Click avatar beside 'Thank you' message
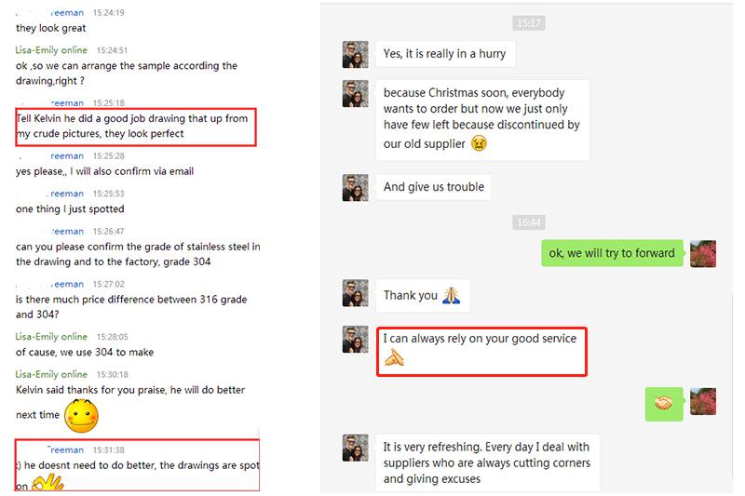This screenshot has width=745, height=496. (356, 292)
